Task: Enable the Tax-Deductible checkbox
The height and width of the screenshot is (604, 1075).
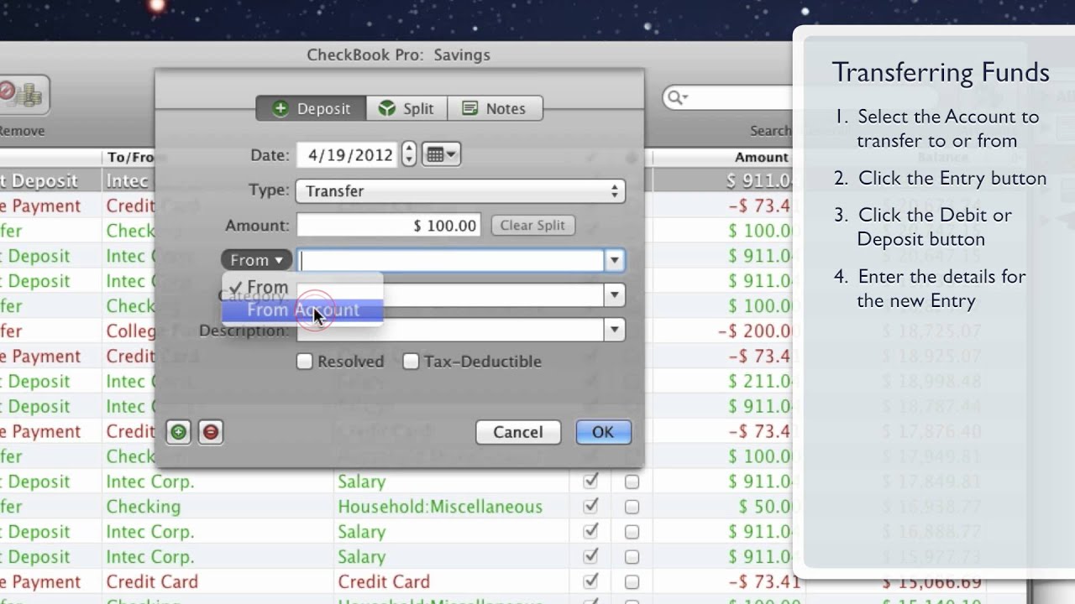Action: click(411, 362)
